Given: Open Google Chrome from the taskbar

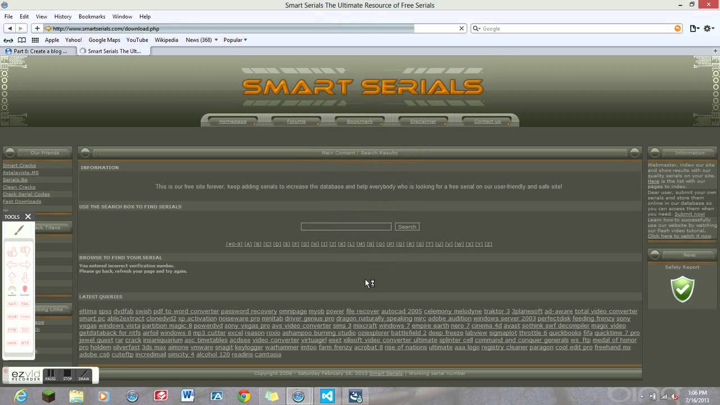Looking at the screenshot, I should point(244,396).
